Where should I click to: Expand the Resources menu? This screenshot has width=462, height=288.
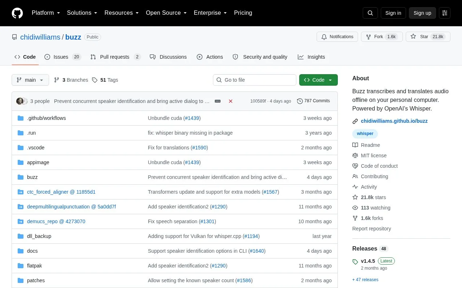tap(122, 13)
